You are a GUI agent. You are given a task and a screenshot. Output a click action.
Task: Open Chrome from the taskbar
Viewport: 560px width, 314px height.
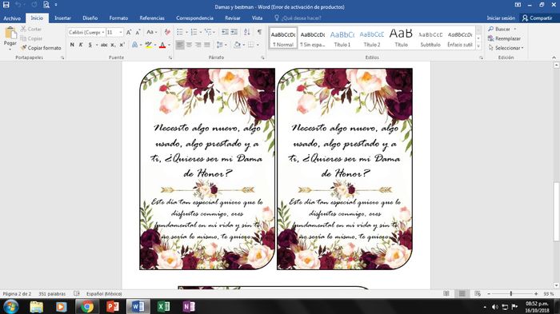coord(87,307)
